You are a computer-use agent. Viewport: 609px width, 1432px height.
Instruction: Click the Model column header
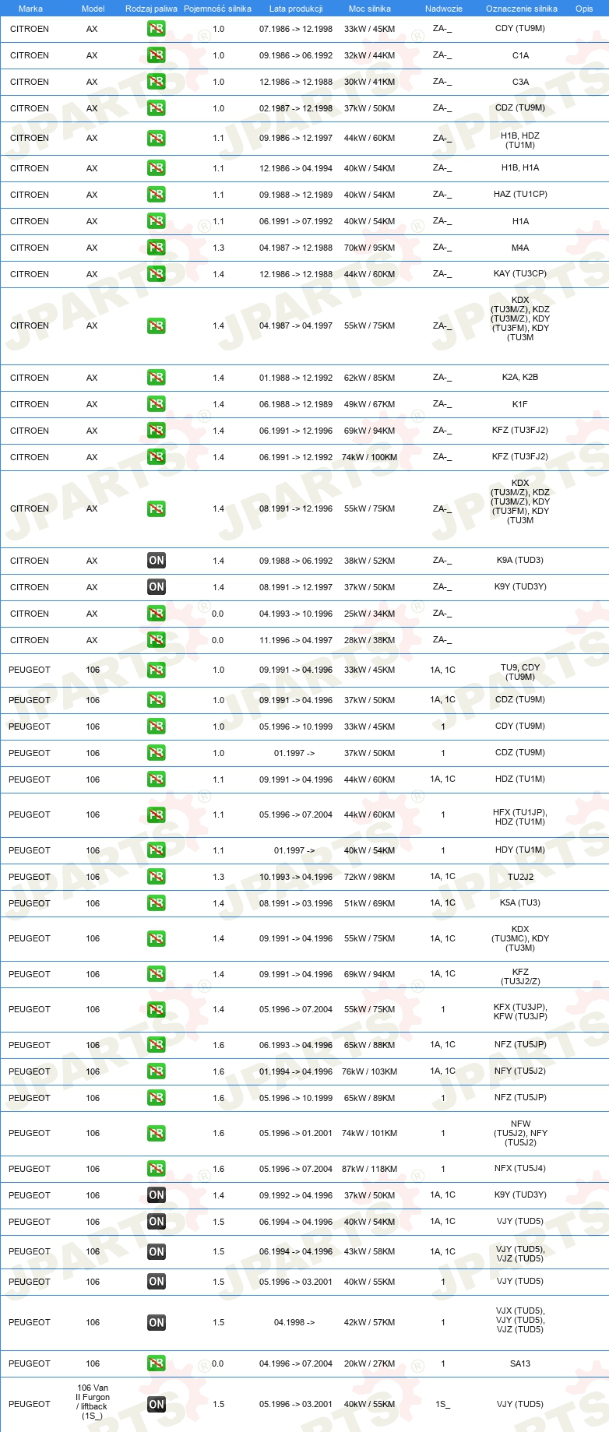[x=93, y=9]
